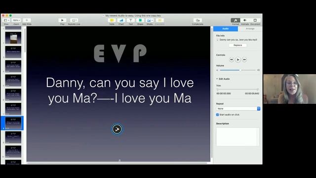Rewind the audio in Controls
Image resolution: width=316 pixels, height=178 pixels.
(x=232, y=59)
